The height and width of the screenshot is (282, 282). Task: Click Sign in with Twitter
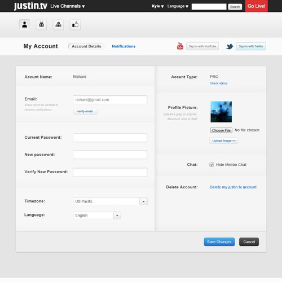click(251, 46)
